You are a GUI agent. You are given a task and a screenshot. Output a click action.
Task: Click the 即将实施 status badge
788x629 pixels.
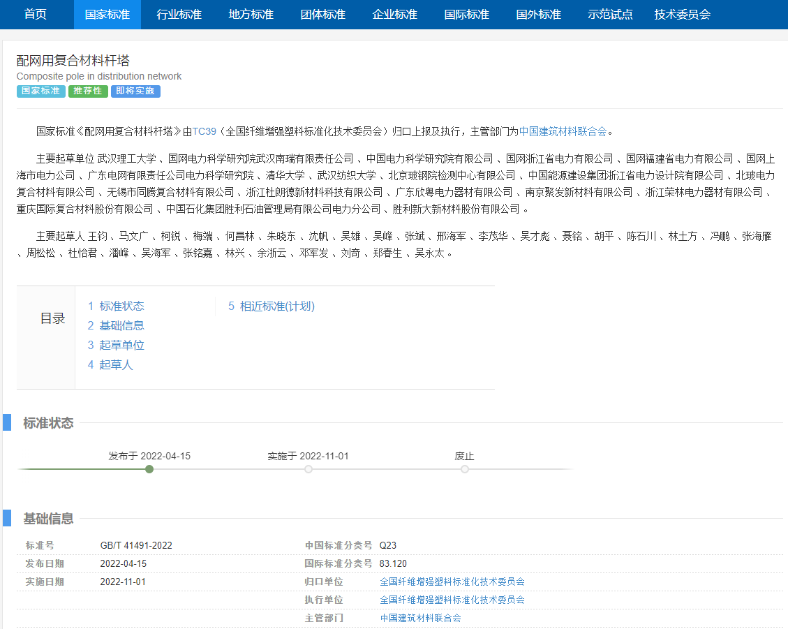pyautogui.click(x=135, y=91)
